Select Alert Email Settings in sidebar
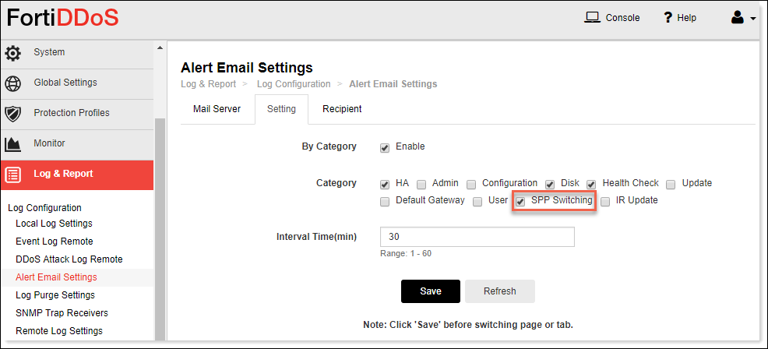This screenshot has height=349, width=768. pos(56,277)
